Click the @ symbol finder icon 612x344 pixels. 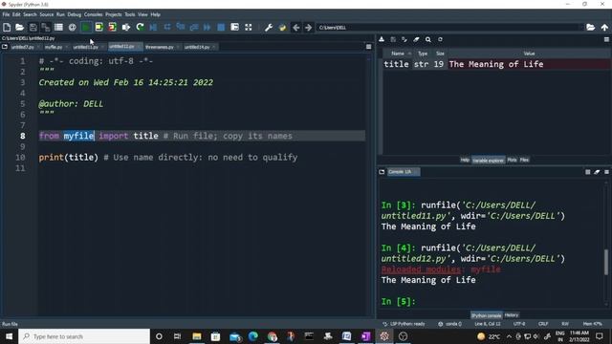coord(73,28)
